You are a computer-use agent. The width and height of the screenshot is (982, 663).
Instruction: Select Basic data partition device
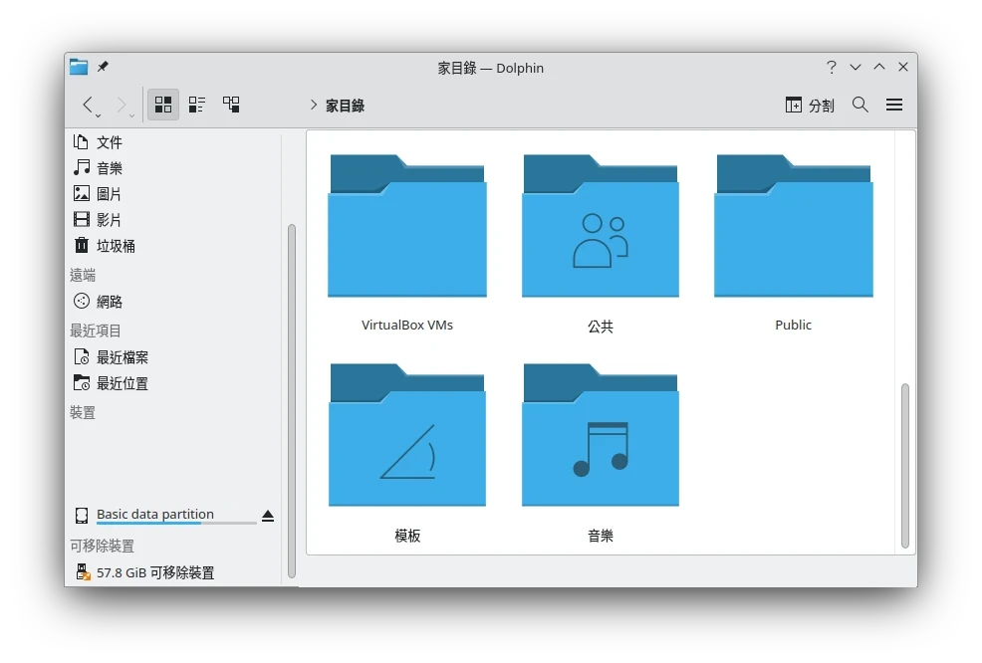(154, 514)
